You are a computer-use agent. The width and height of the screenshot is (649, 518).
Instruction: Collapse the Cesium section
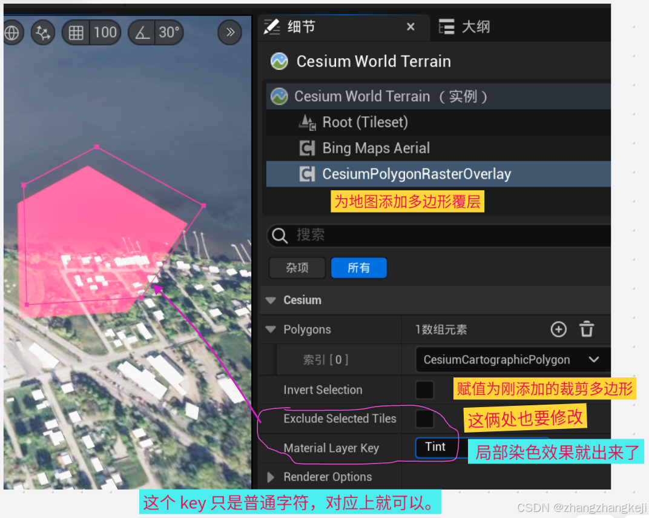(x=271, y=301)
